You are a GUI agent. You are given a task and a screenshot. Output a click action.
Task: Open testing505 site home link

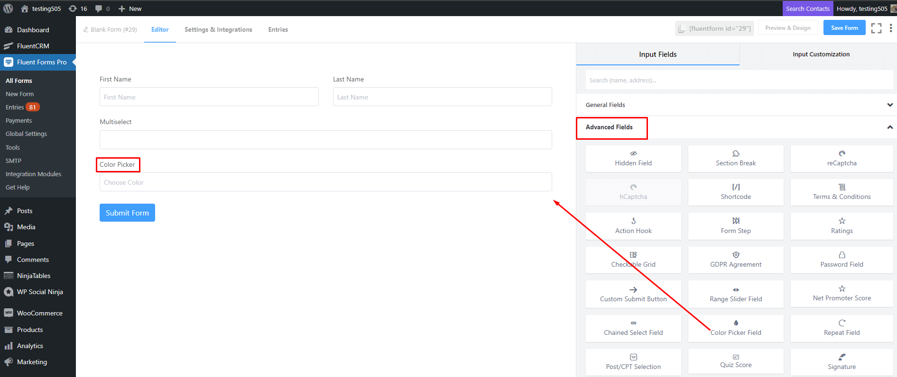click(41, 9)
